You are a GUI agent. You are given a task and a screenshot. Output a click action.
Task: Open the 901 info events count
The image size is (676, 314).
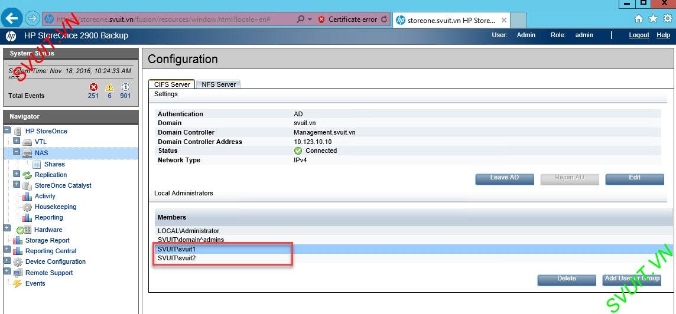(125, 96)
